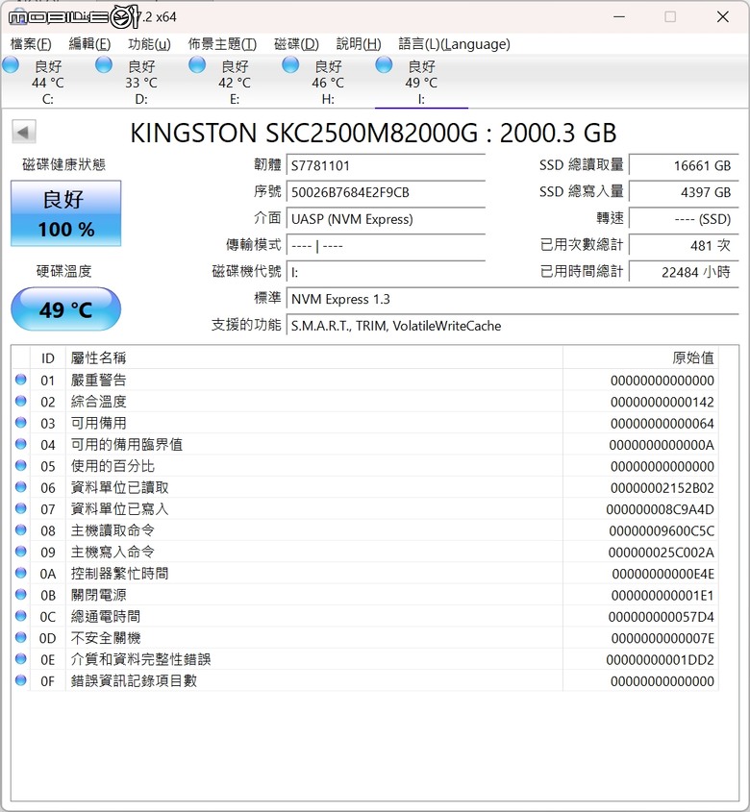Open the 檔案(F) menu
Screen dimensions: 750x812
pos(31,44)
